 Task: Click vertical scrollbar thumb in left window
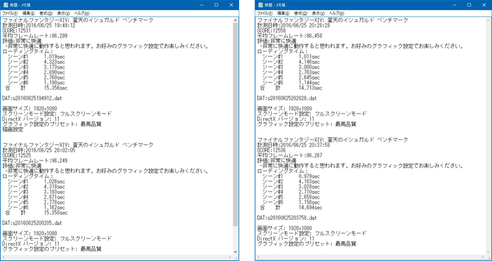[x=236, y=124]
